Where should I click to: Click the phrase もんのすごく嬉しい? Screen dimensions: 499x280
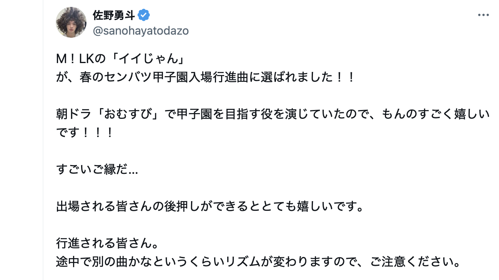click(435, 115)
